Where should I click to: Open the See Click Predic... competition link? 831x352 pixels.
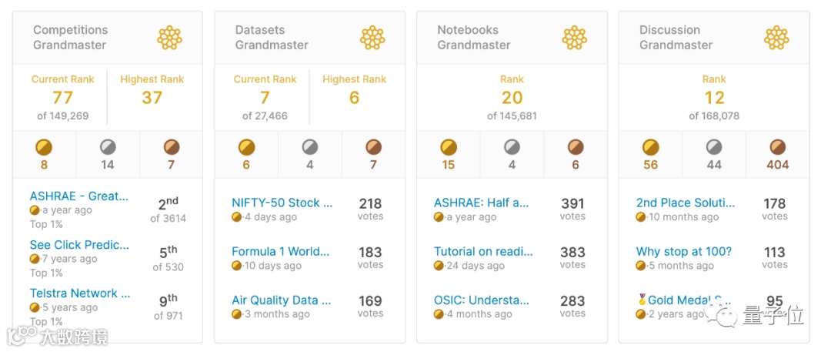tap(79, 245)
